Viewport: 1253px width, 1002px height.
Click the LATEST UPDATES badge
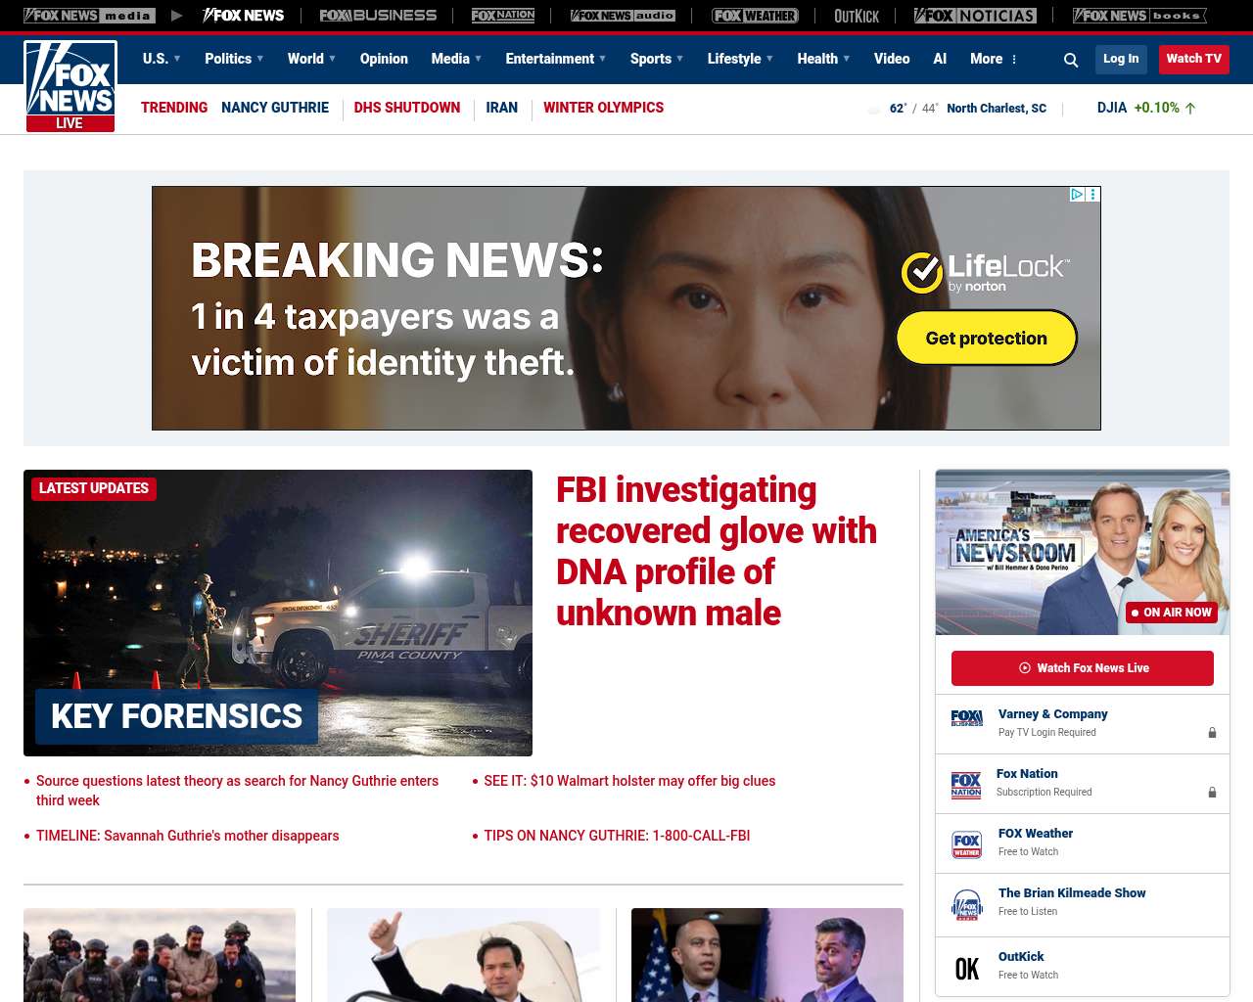tap(94, 488)
